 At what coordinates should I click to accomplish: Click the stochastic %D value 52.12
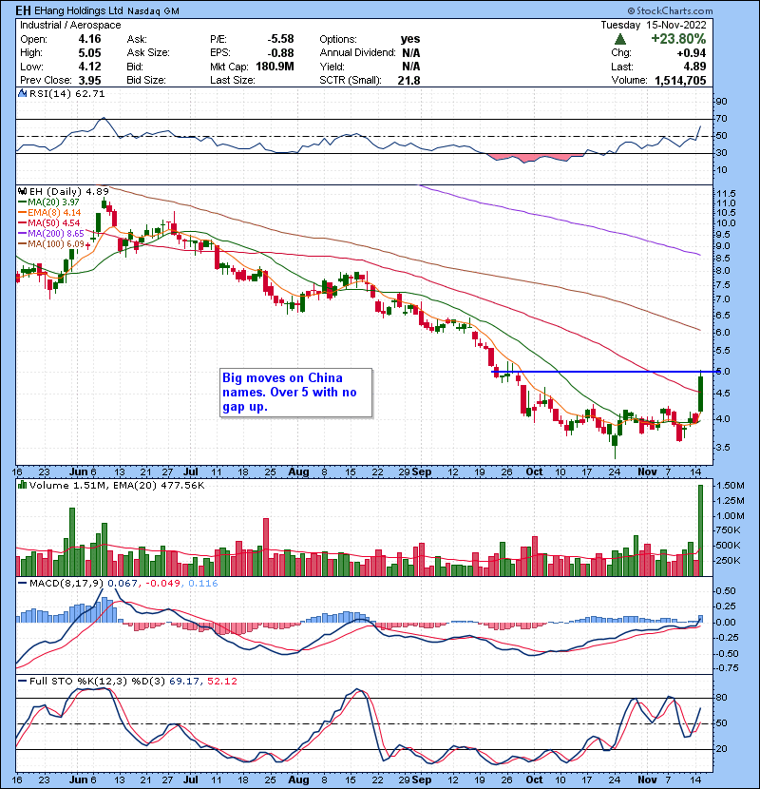[x=221, y=681]
